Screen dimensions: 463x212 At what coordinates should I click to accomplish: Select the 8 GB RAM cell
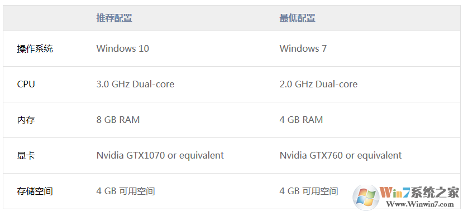click(x=118, y=120)
